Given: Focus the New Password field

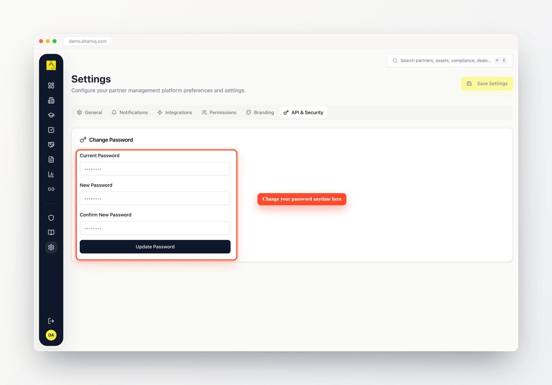Looking at the screenshot, I should (x=155, y=198).
